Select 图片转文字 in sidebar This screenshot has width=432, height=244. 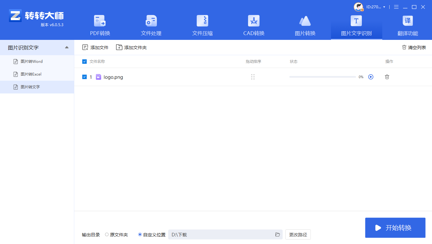(x=37, y=87)
